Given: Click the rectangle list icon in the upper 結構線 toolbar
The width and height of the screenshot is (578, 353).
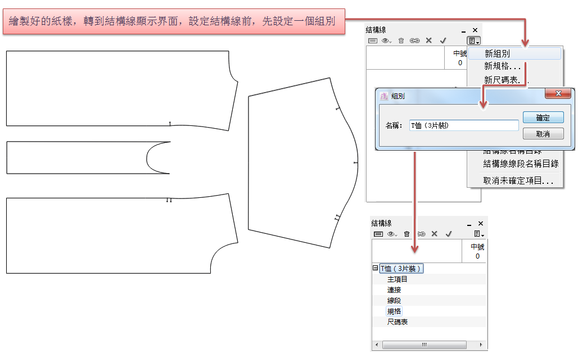Looking at the screenshot, I should click(373, 40).
